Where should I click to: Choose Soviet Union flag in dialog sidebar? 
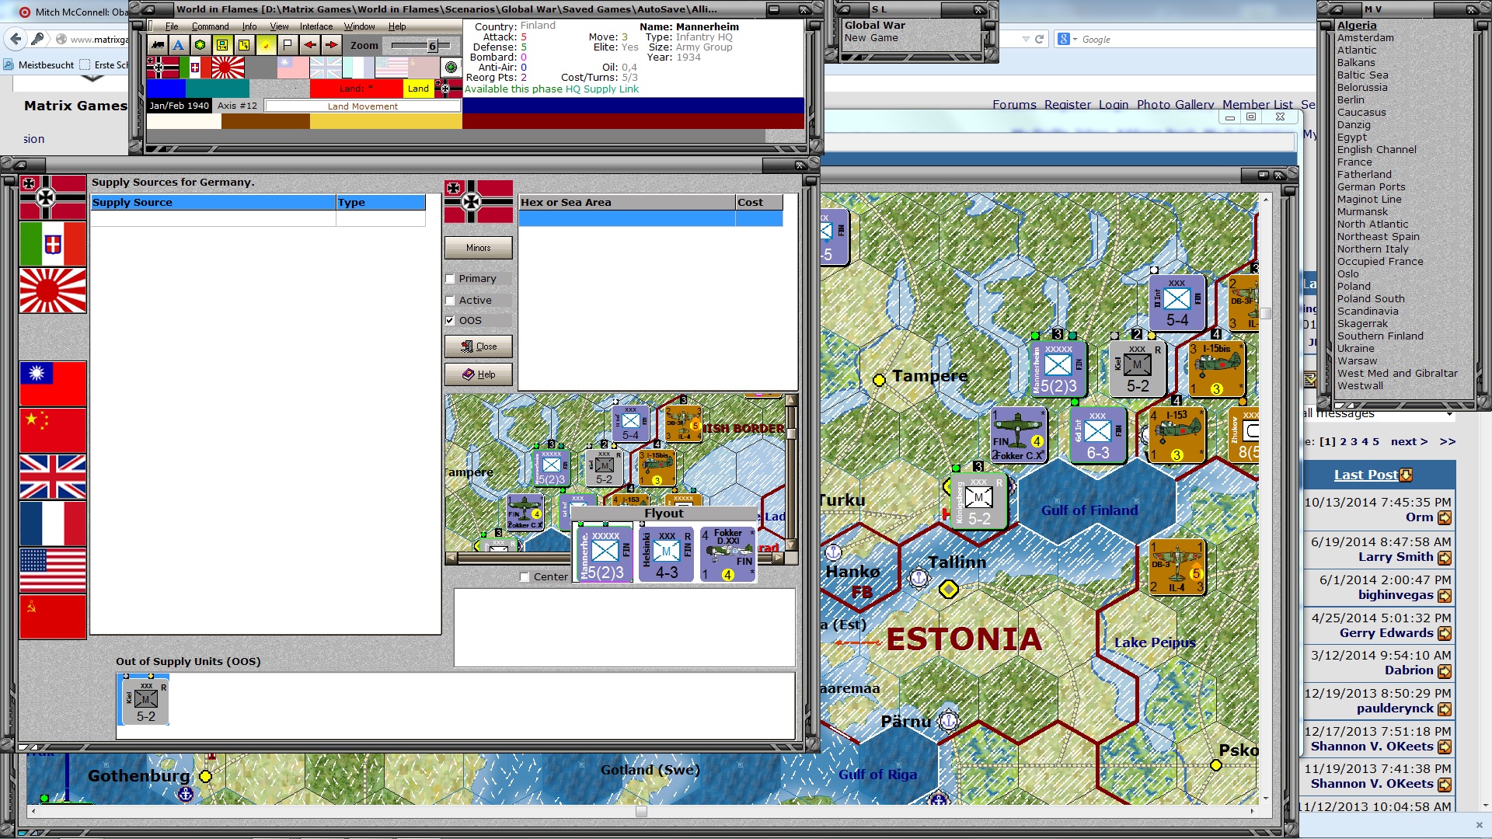(53, 617)
